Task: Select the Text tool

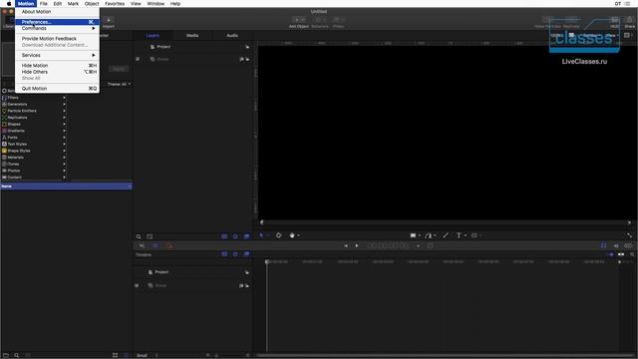Action: pyautogui.click(x=459, y=235)
